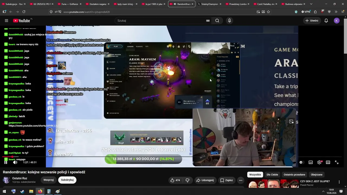347x195 pixels.
Task: Click the browser address bar URL
Action: [86, 12]
